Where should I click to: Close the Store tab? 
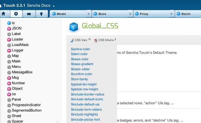pos(130,14)
